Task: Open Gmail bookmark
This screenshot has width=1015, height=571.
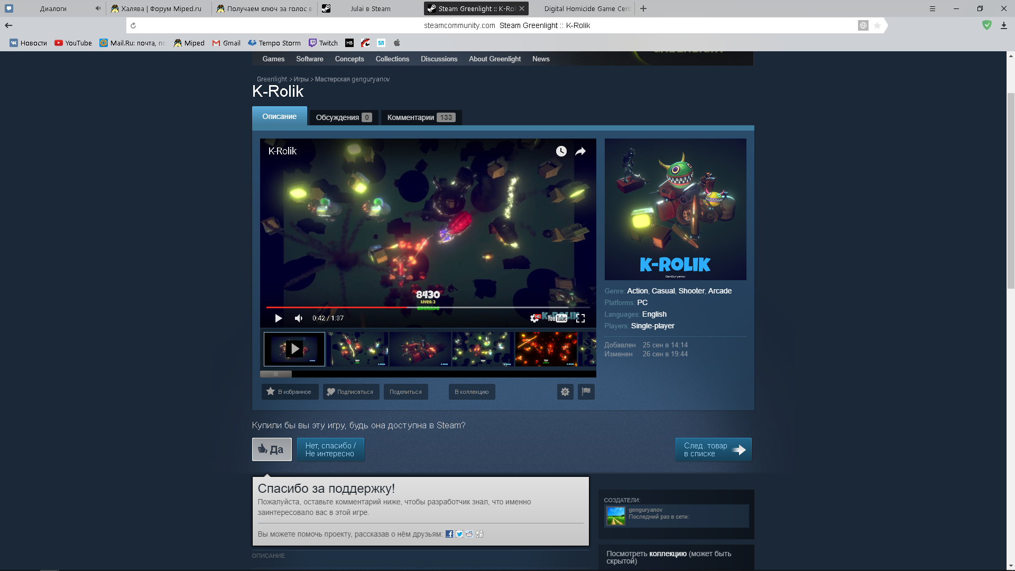Action: (x=226, y=43)
